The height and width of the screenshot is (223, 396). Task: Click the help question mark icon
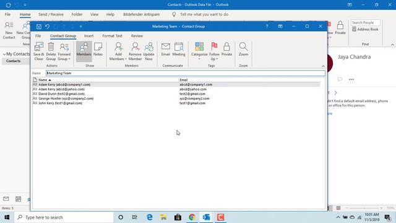coord(267,26)
